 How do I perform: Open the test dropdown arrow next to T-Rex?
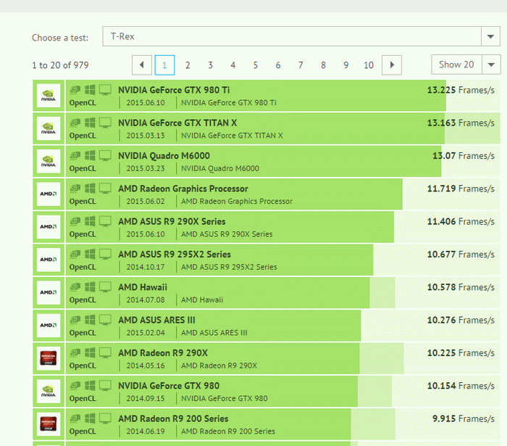click(490, 36)
